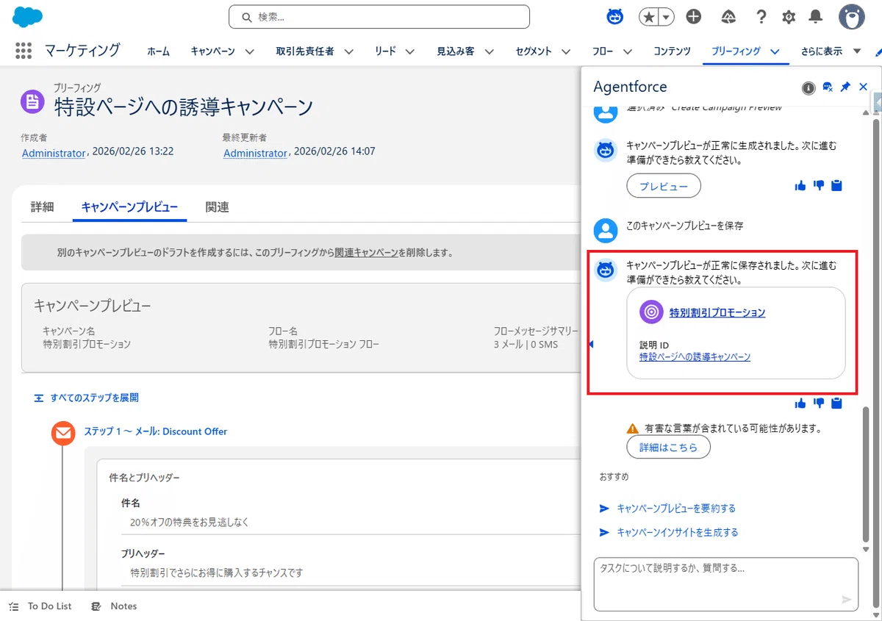Copy the response beside the プレビュー button

click(x=836, y=186)
